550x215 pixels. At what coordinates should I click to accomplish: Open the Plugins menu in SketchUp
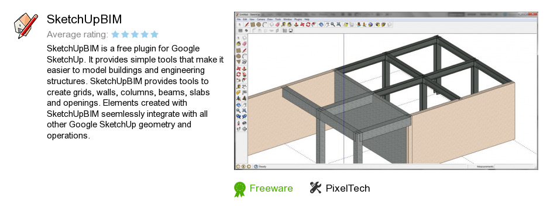pos(298,19)
